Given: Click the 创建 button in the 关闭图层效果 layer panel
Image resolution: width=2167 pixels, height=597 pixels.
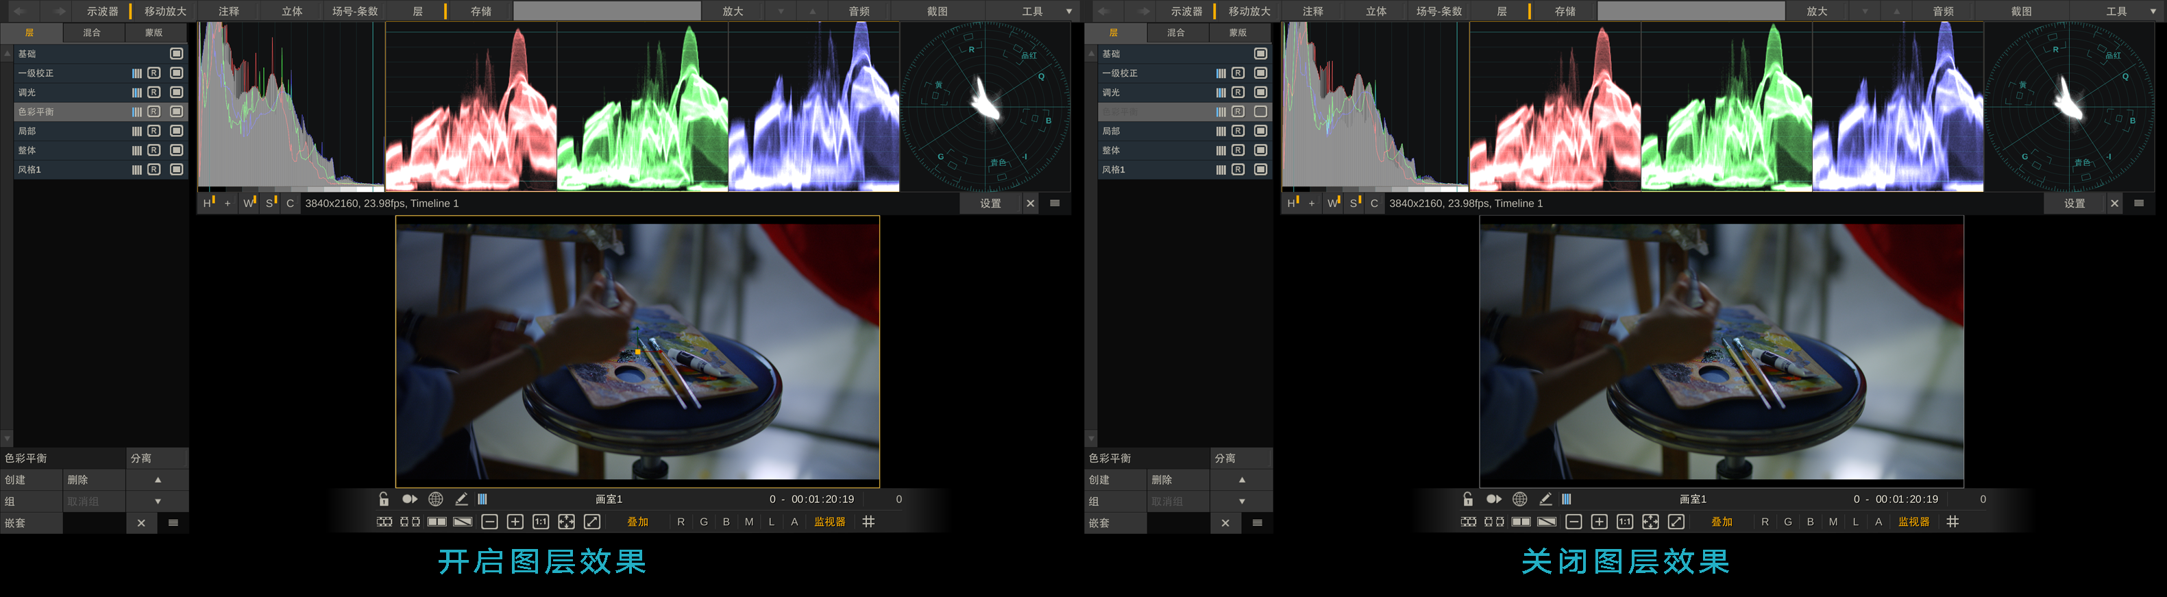Looking at the screenshot, I should click(1099, 479).
